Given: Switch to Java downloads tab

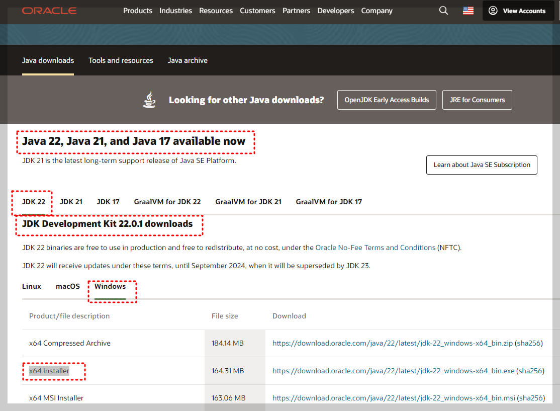Looking at the screenshot, I should [x=48, y=60].
